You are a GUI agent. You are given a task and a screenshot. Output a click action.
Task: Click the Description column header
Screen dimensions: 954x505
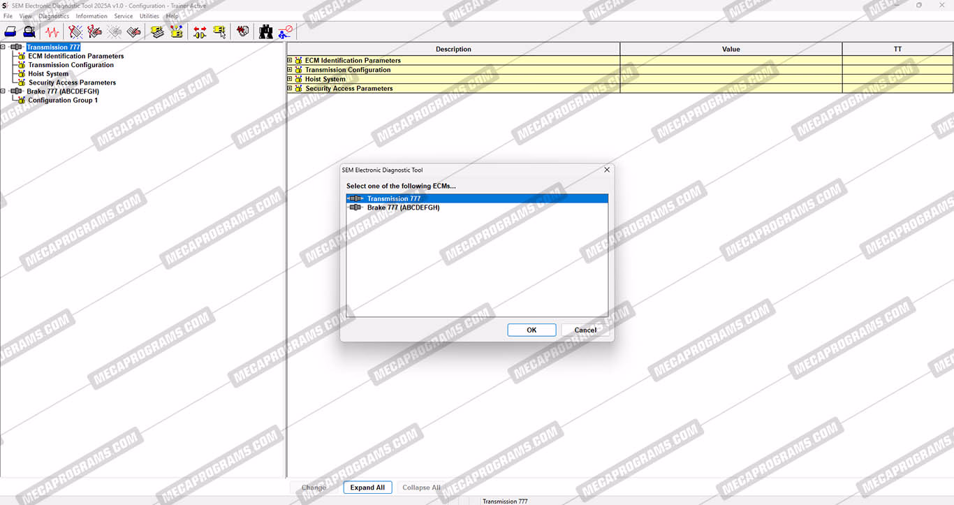(453, 49)
